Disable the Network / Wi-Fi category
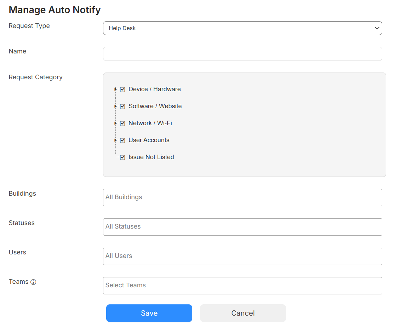Image resolution: width=394 pixels, height=328 pixels. click(x=122, y=123)
